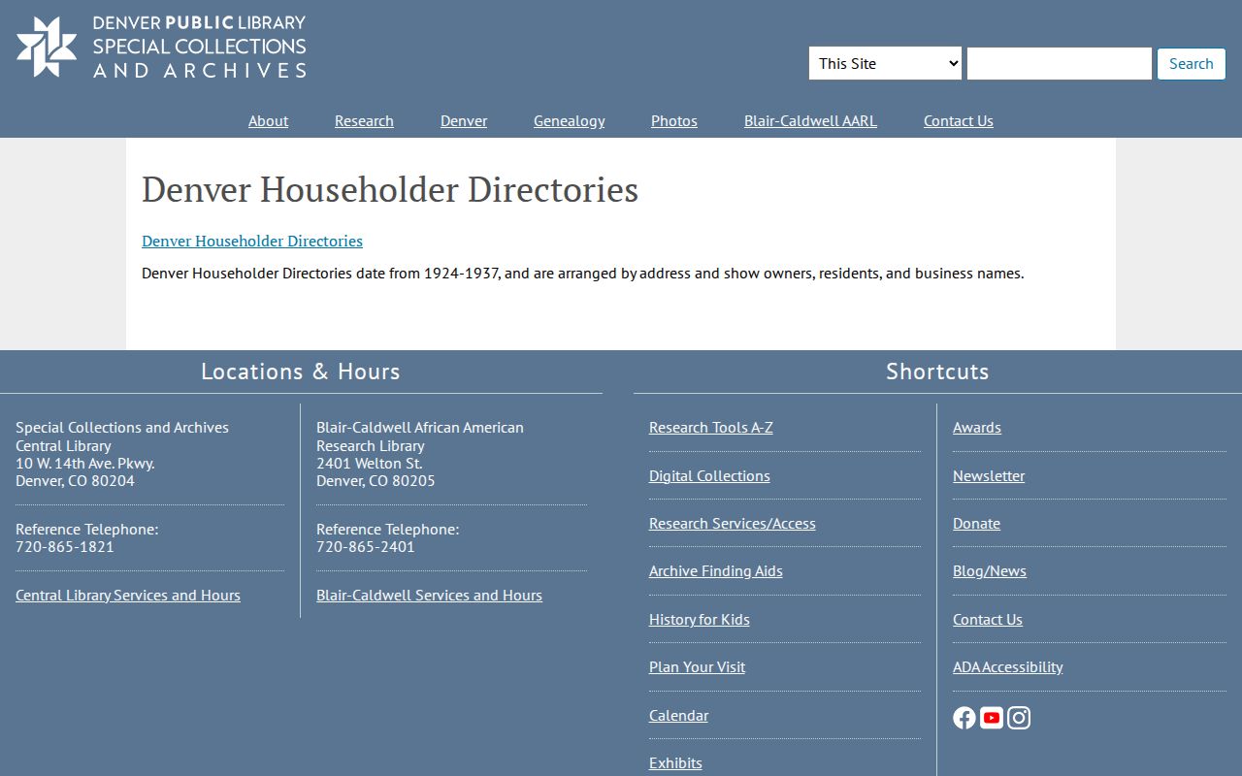The height and width of the screenshot is (776, 1242).
Task: Open the Genealogy menu
Action: pos(569,120)
